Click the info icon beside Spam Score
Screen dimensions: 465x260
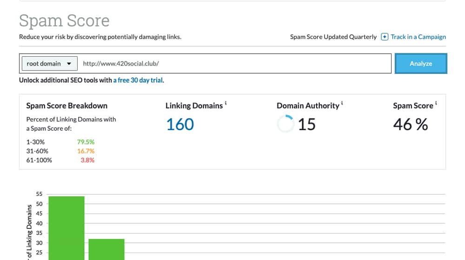point(436,103)
